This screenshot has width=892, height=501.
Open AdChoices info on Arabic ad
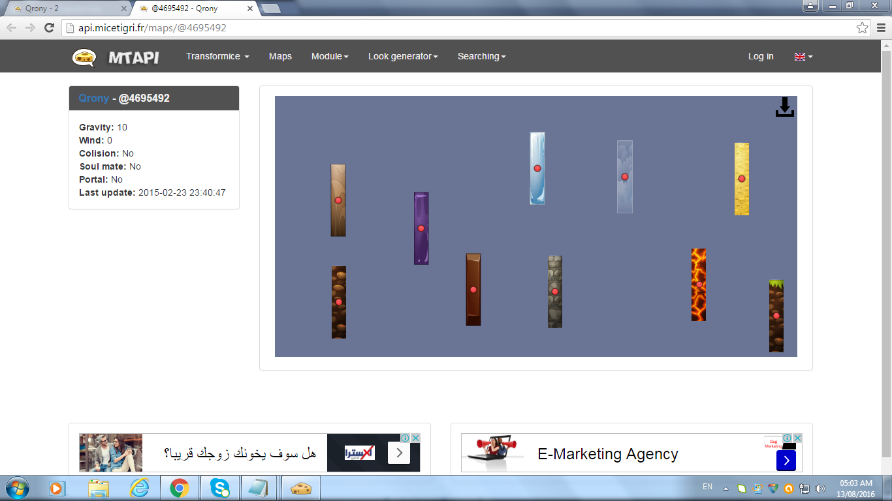[x=406, y=438]
